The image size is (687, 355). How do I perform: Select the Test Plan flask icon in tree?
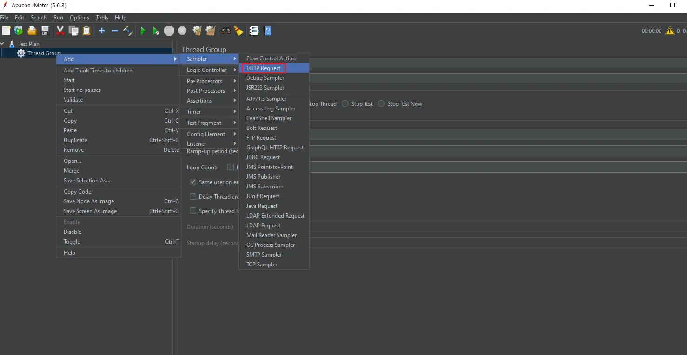tap(12, 44)
